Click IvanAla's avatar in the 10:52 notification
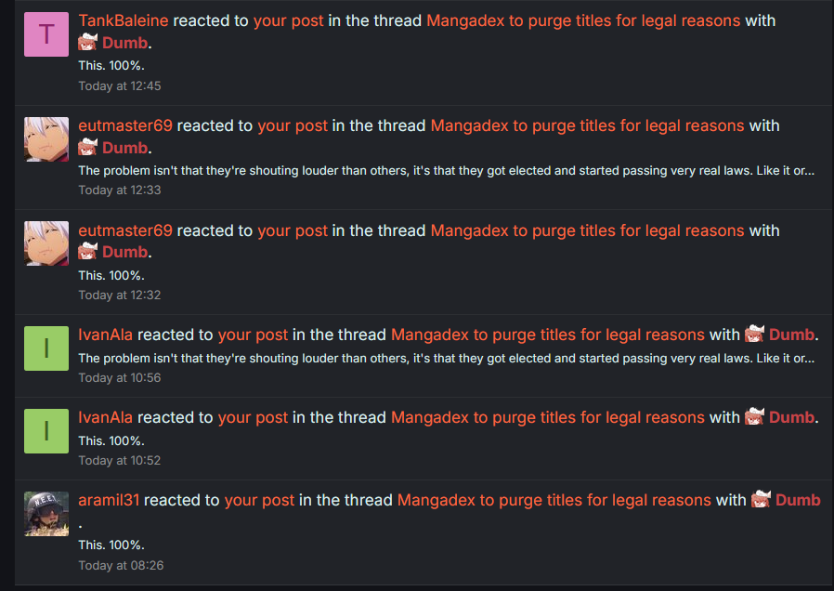834x591 pixels. [x=46, y=431]
